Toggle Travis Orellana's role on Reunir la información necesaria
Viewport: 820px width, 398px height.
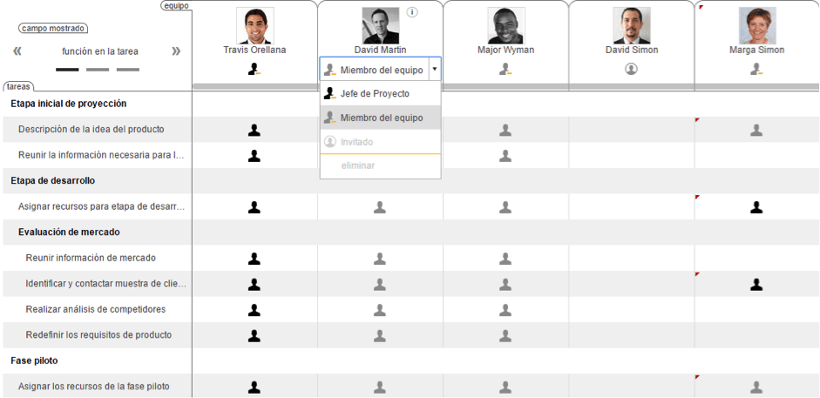[x=254, y=156]
